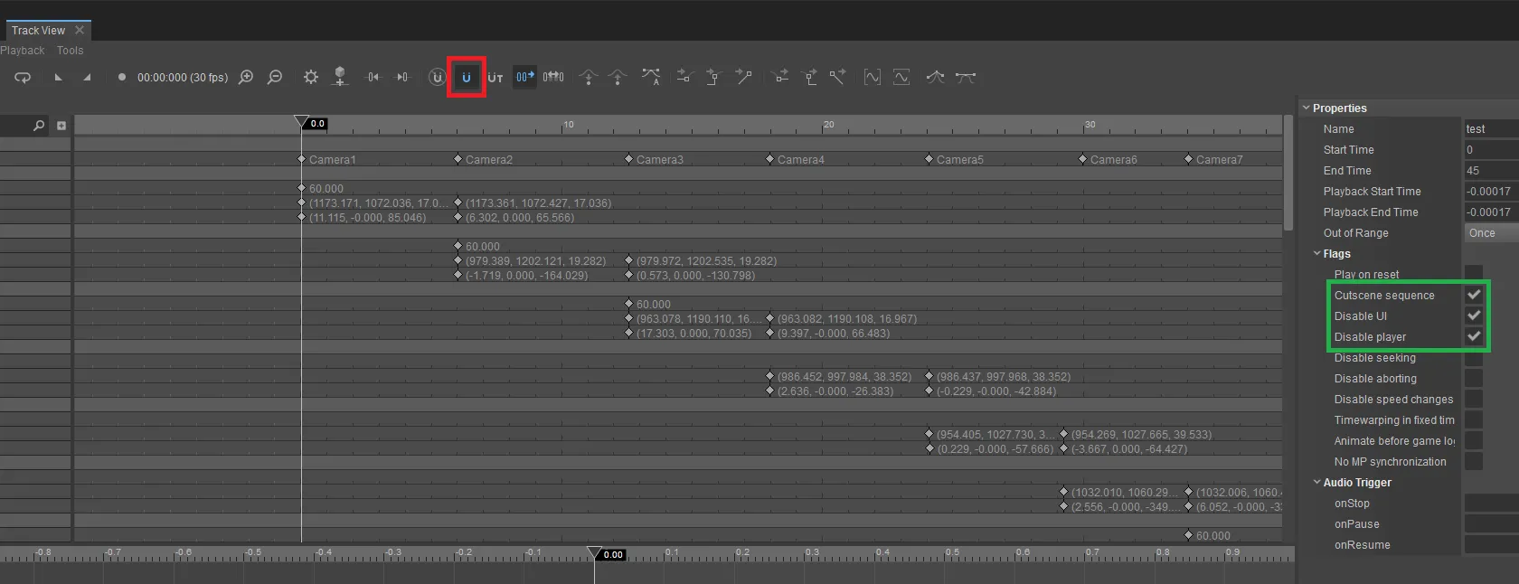The image size is (1519, 584).
Task: Click the boxed rising curve icon
Action: click(873, 78)
